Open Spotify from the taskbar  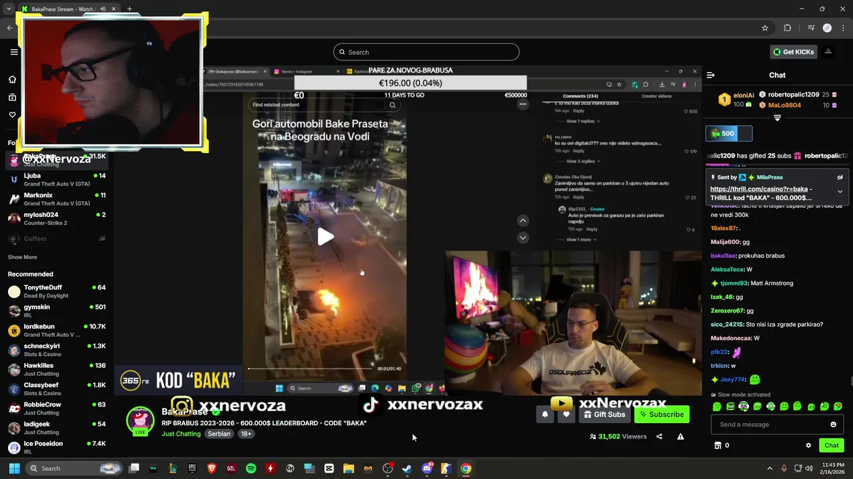[251, 468]
